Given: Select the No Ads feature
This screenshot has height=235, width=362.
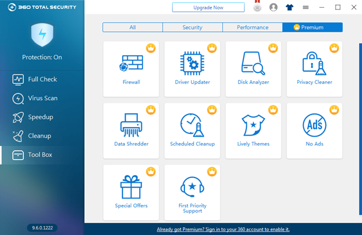Looking at the screenshot, I should (x=315, y=131).
